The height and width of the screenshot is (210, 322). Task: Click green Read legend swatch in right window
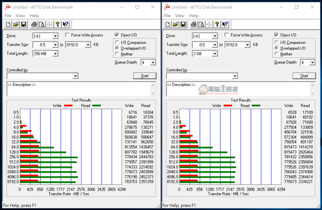[x=256, y=105]
